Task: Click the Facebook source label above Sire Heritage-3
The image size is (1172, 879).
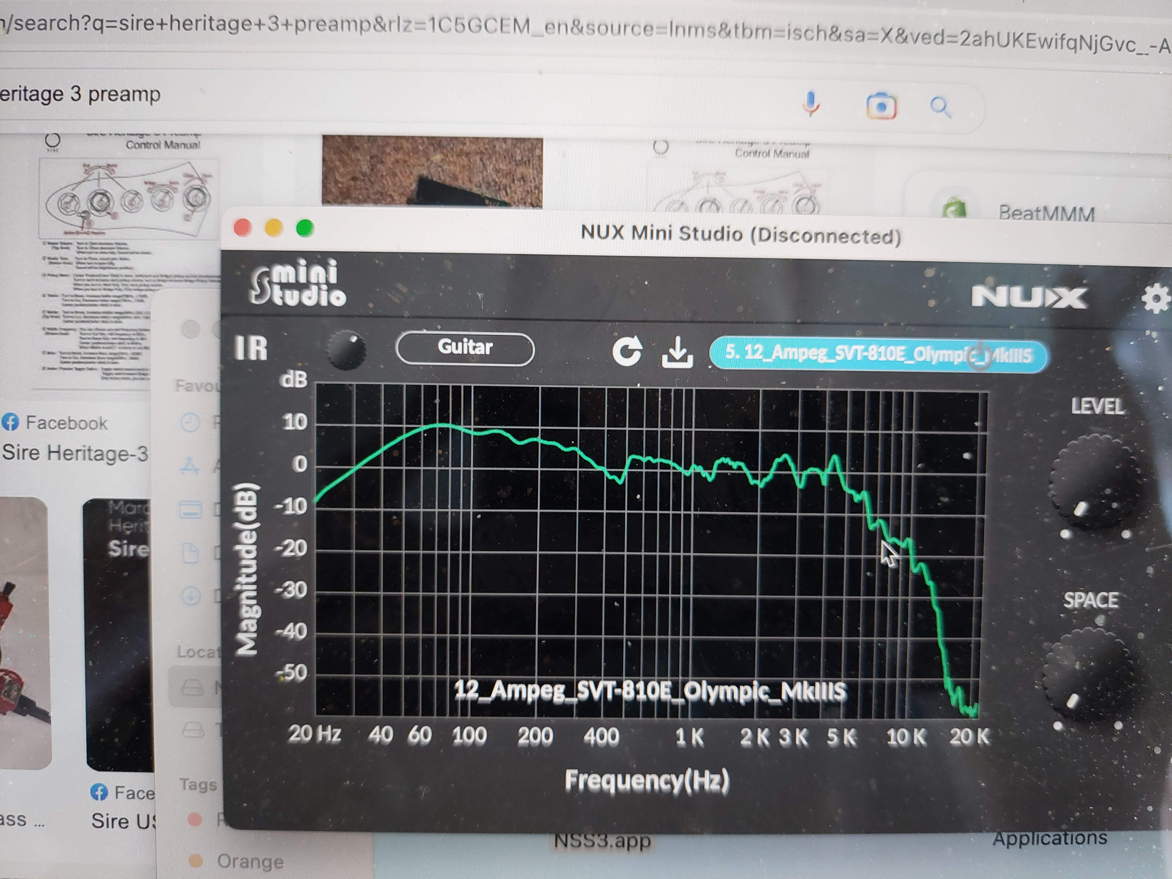Action: [66, 423]
